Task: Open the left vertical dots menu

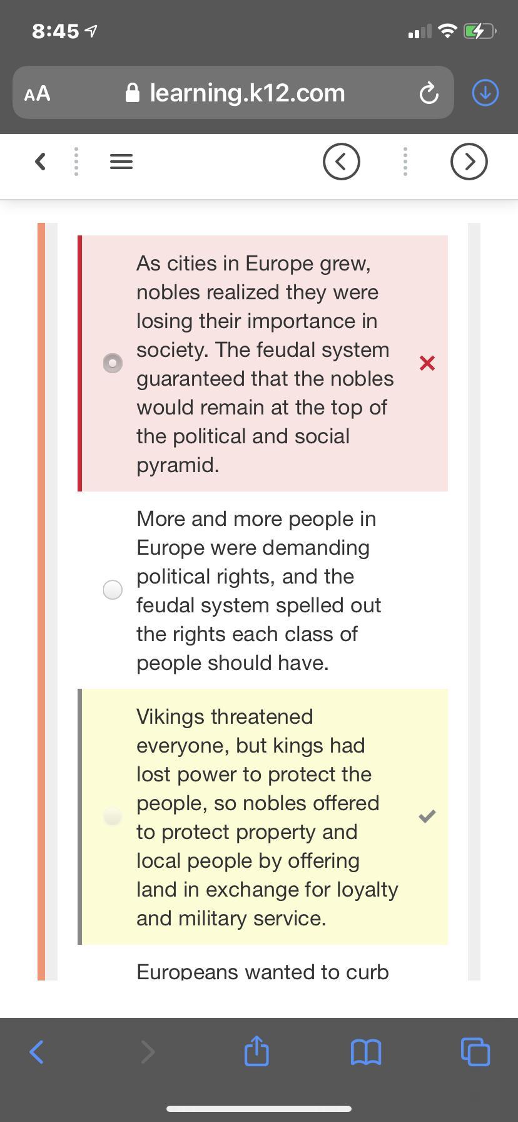Action: 76,162
